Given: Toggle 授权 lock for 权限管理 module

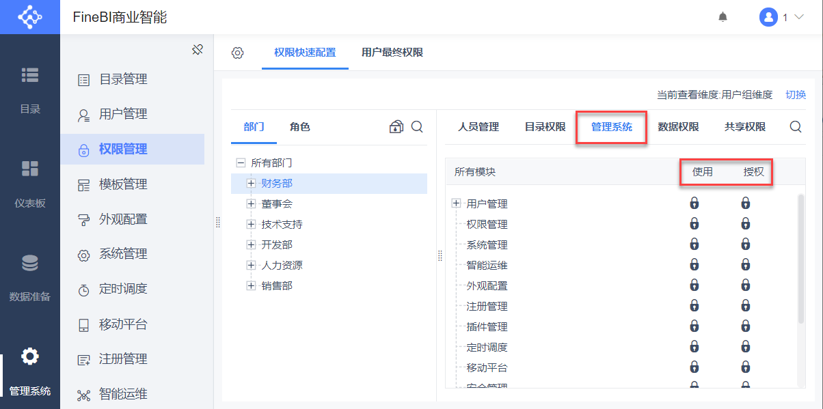Looking at the screenshot, I should pyautogui.click(x=746, y=224).
